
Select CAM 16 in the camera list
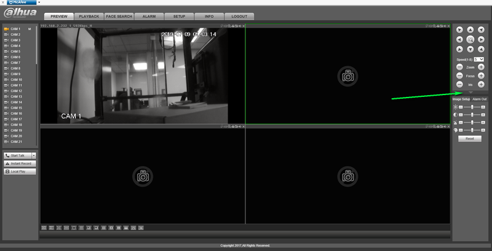(18, 114)
